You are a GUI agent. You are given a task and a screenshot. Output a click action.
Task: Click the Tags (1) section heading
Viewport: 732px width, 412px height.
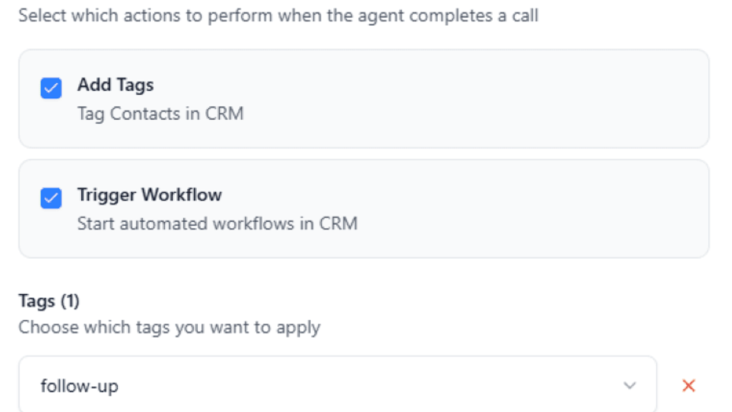49,302
